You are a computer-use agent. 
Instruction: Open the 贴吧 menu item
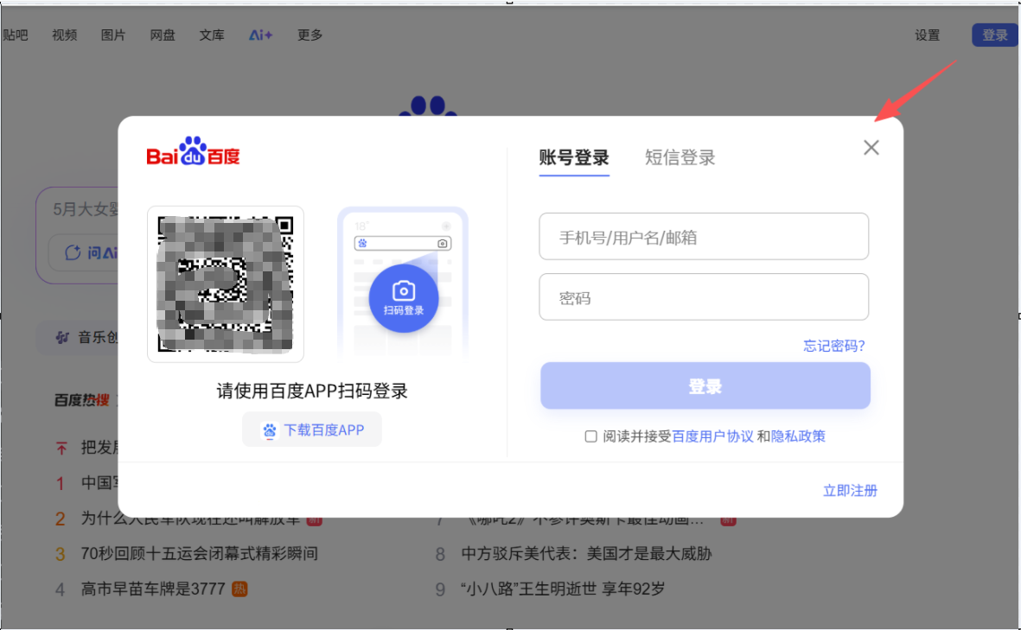click(15, 35)
